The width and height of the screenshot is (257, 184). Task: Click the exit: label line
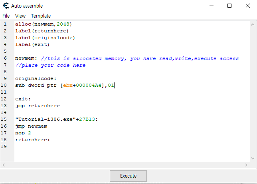point(23,99)
